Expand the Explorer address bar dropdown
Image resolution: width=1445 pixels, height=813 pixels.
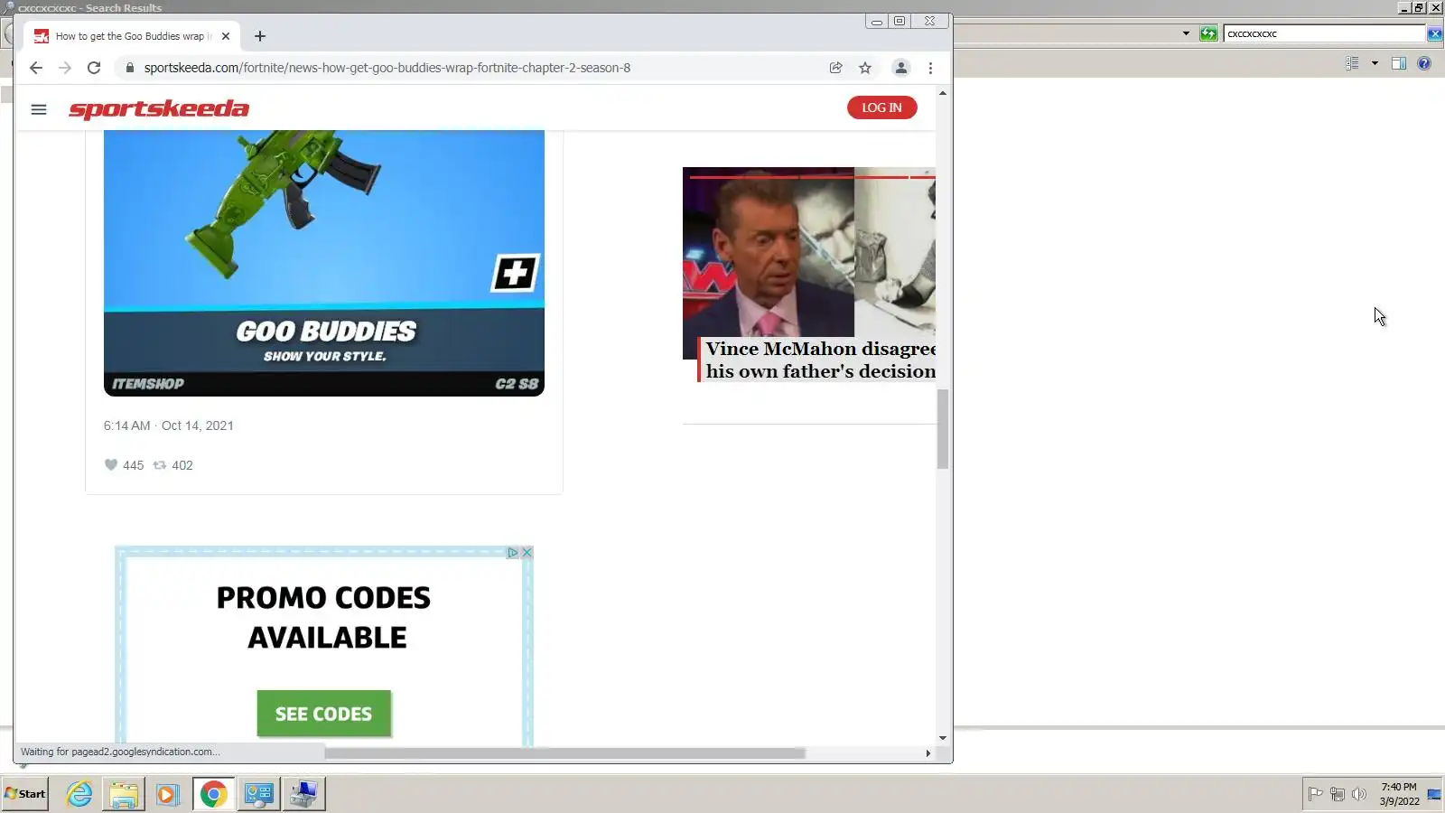click(1186, 33)
